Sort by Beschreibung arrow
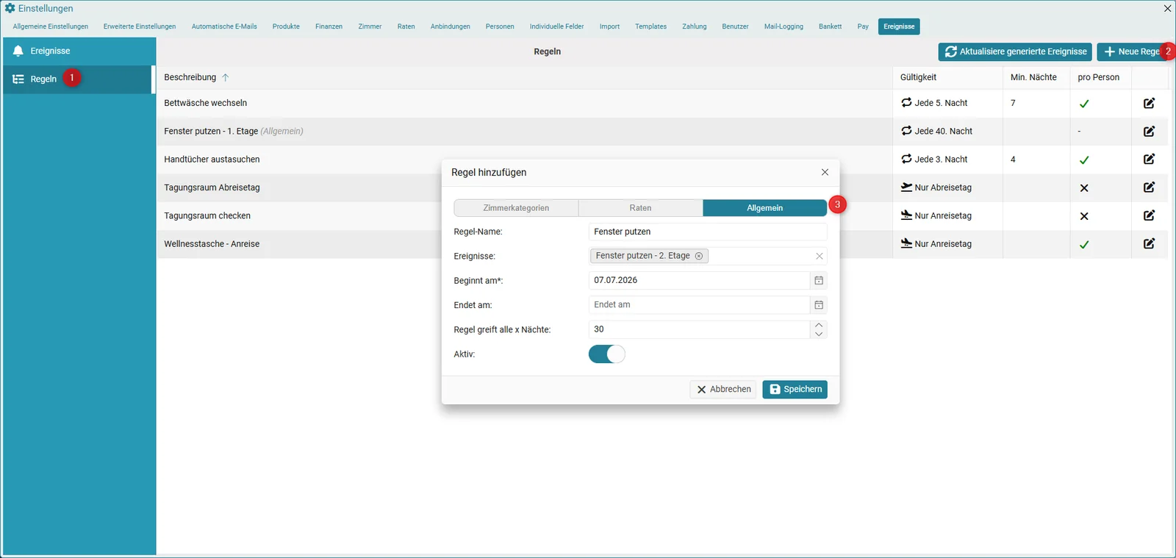The image size is (1176, 558). click(x=225, y=77)
